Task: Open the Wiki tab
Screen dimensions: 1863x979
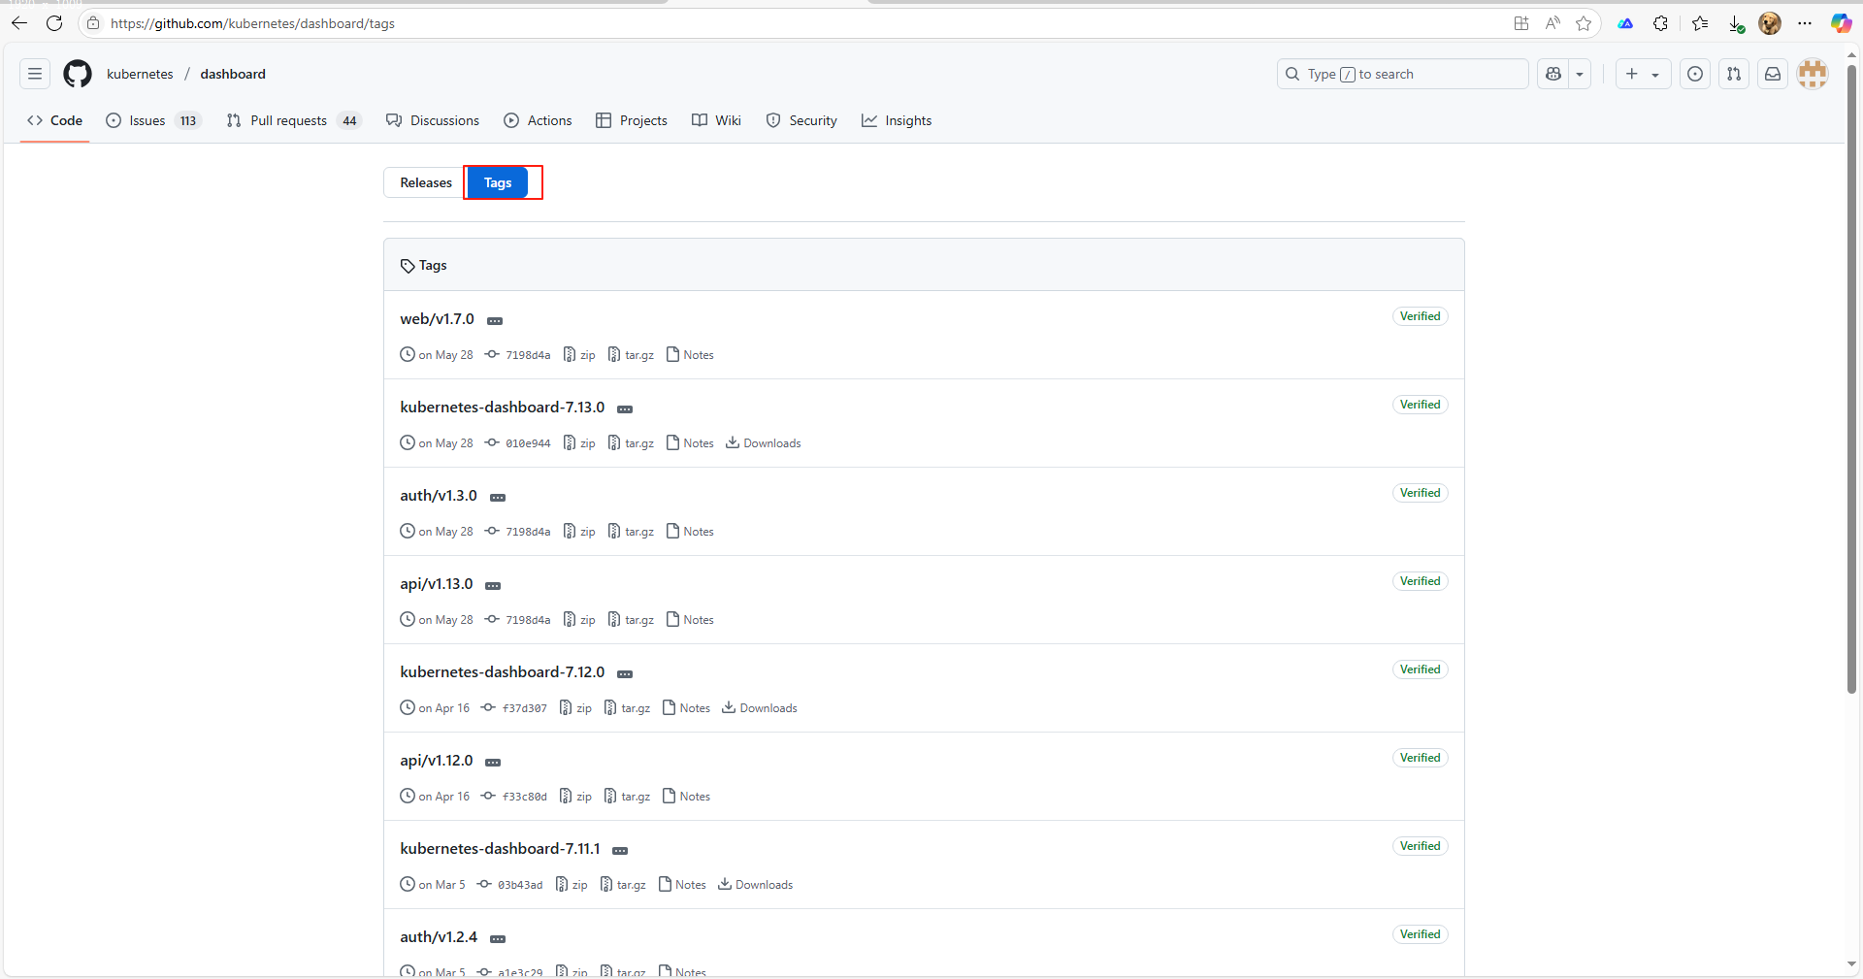Action: tap(717, 120)
